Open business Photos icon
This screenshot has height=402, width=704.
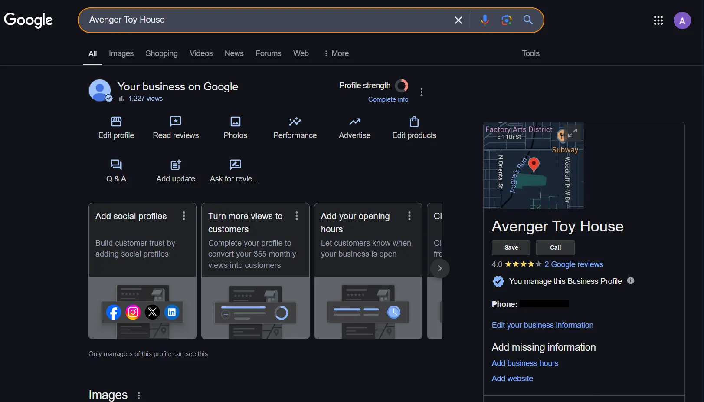pos(236,121)
